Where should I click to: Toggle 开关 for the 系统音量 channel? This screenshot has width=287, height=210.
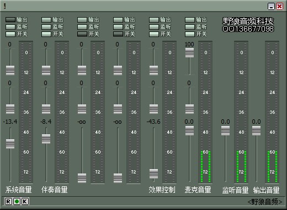click(10, 34)
